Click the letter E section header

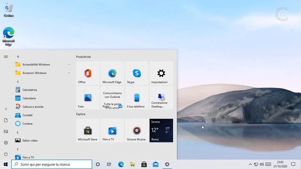[18, 132]
